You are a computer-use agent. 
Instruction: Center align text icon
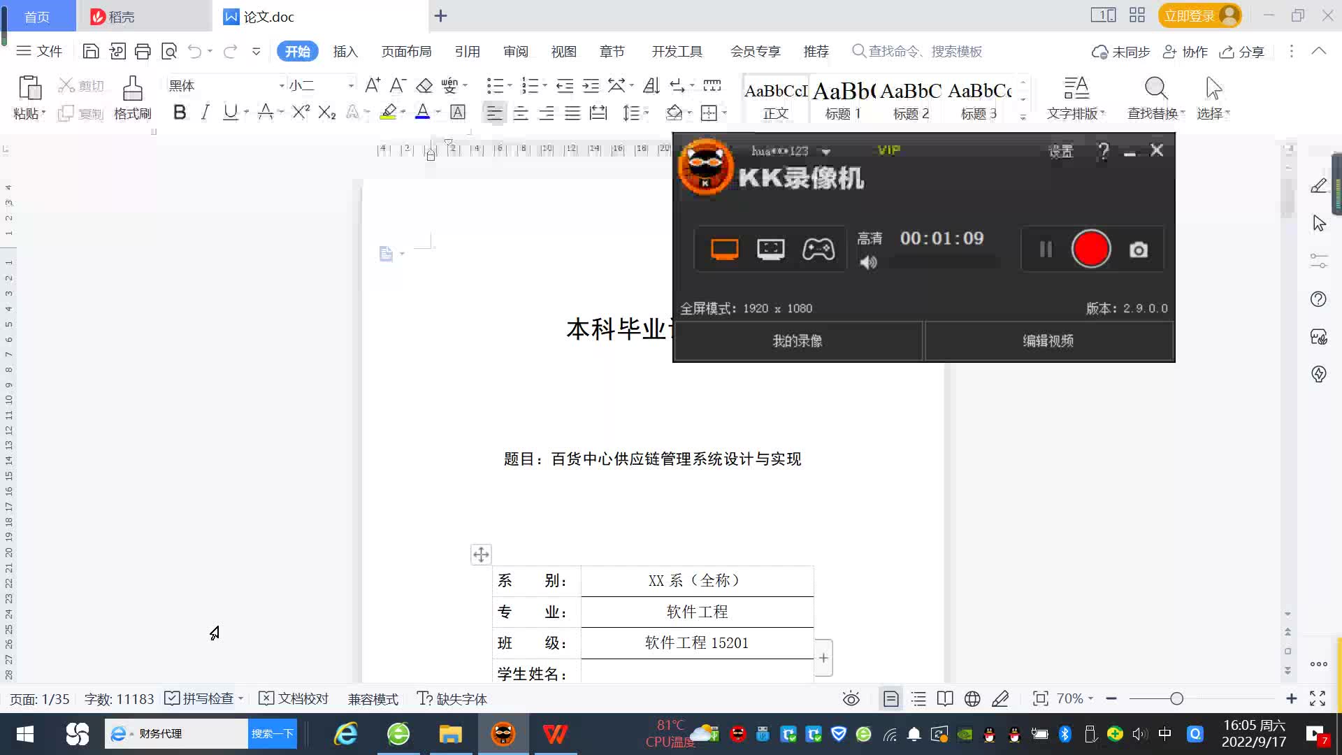521,113
